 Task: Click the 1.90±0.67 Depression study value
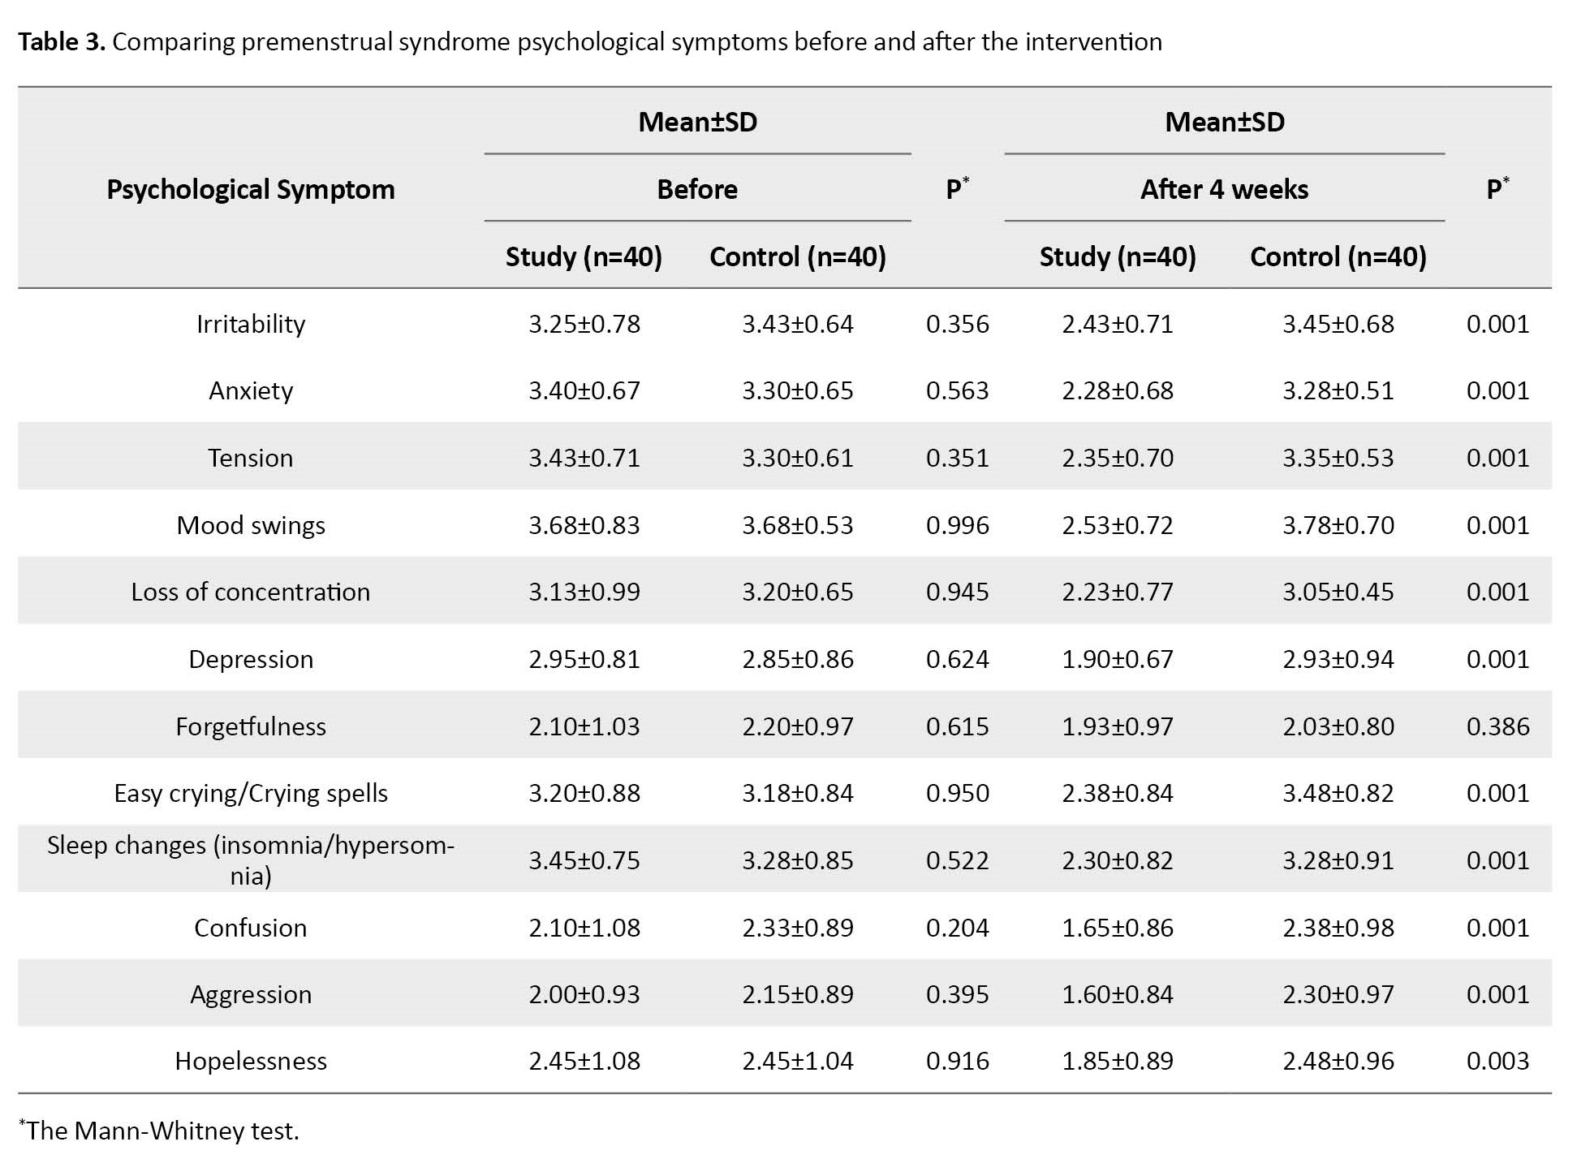point(1118,659)
